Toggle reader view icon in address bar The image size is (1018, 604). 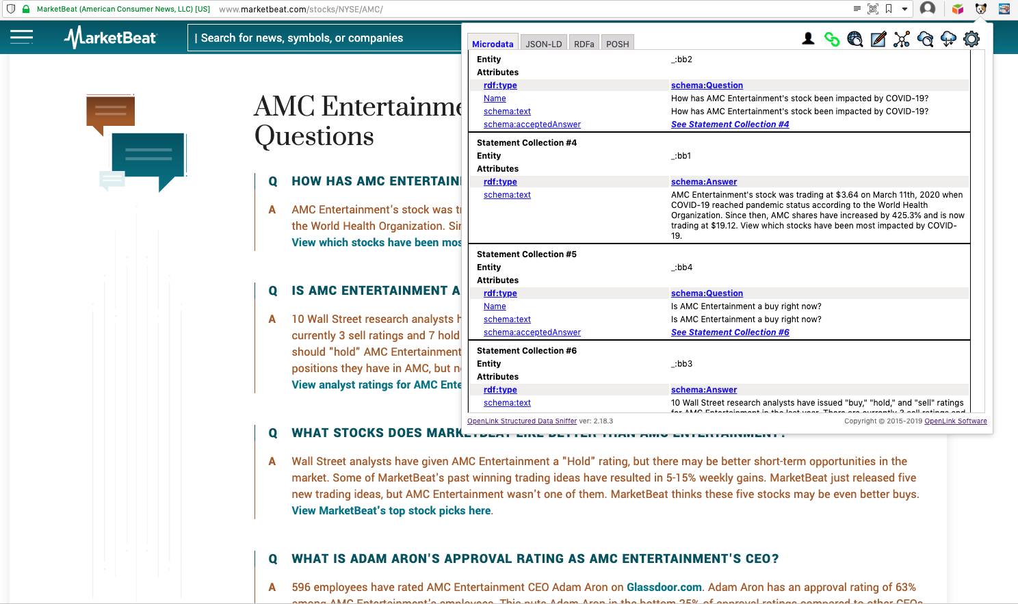(x=857, y=9)
